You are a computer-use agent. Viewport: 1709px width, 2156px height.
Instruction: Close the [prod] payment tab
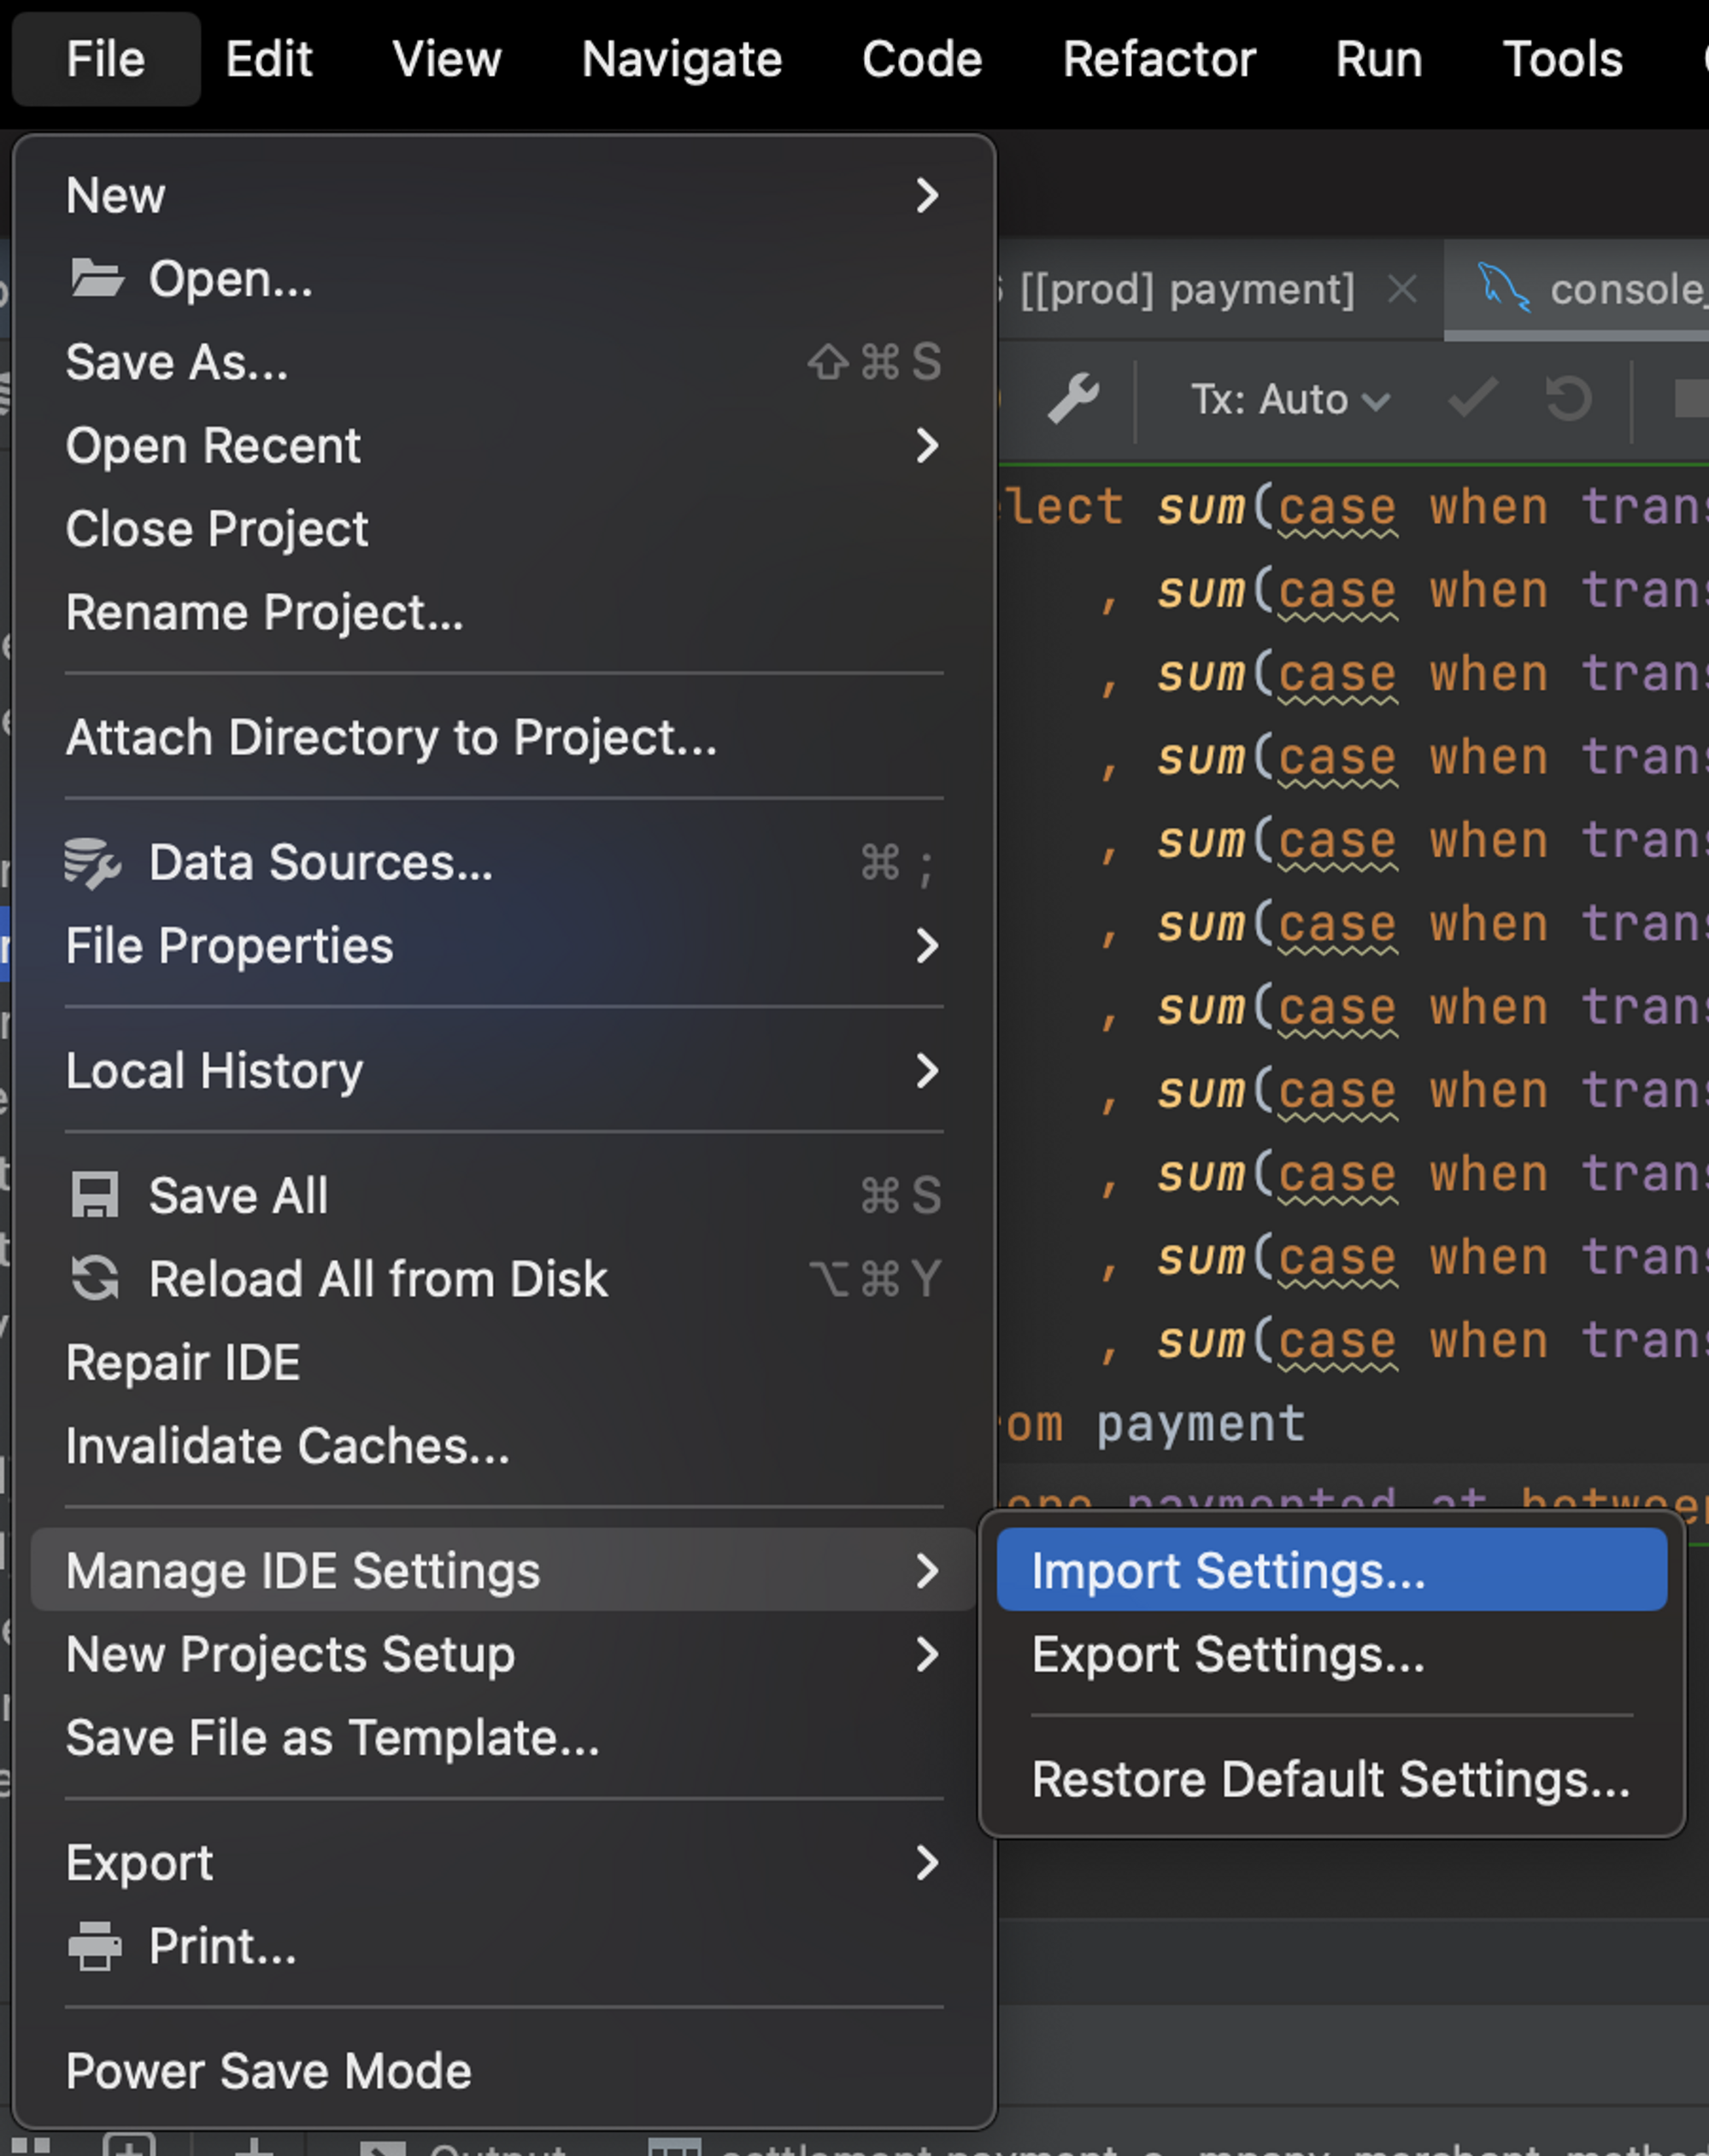click(x=1402, y=290)
